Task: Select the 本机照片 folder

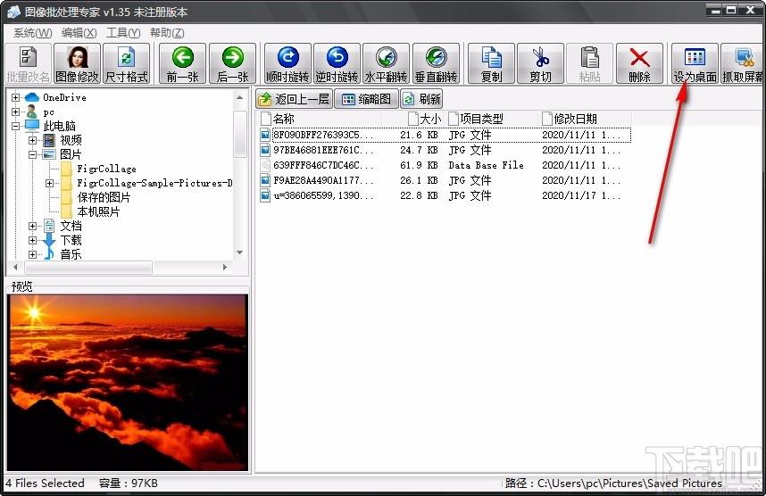Action: click(x=98, y=212)
